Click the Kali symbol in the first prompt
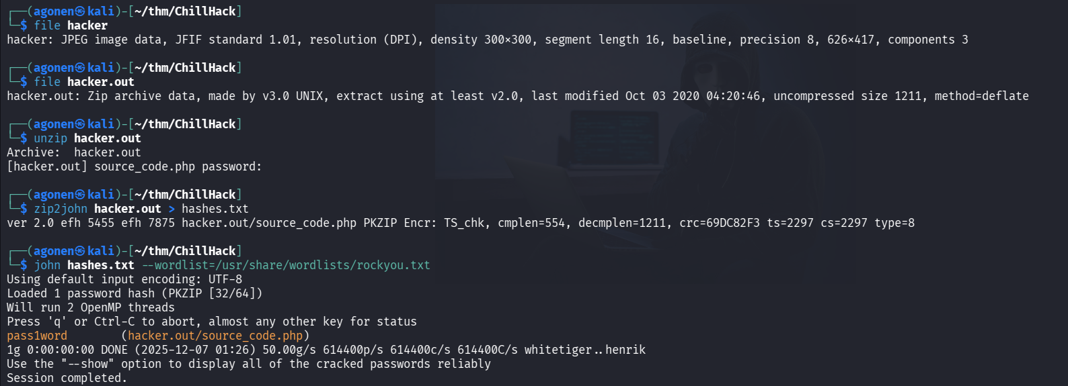The height and width of the screenshot is (386, 1068). (80, 11)
